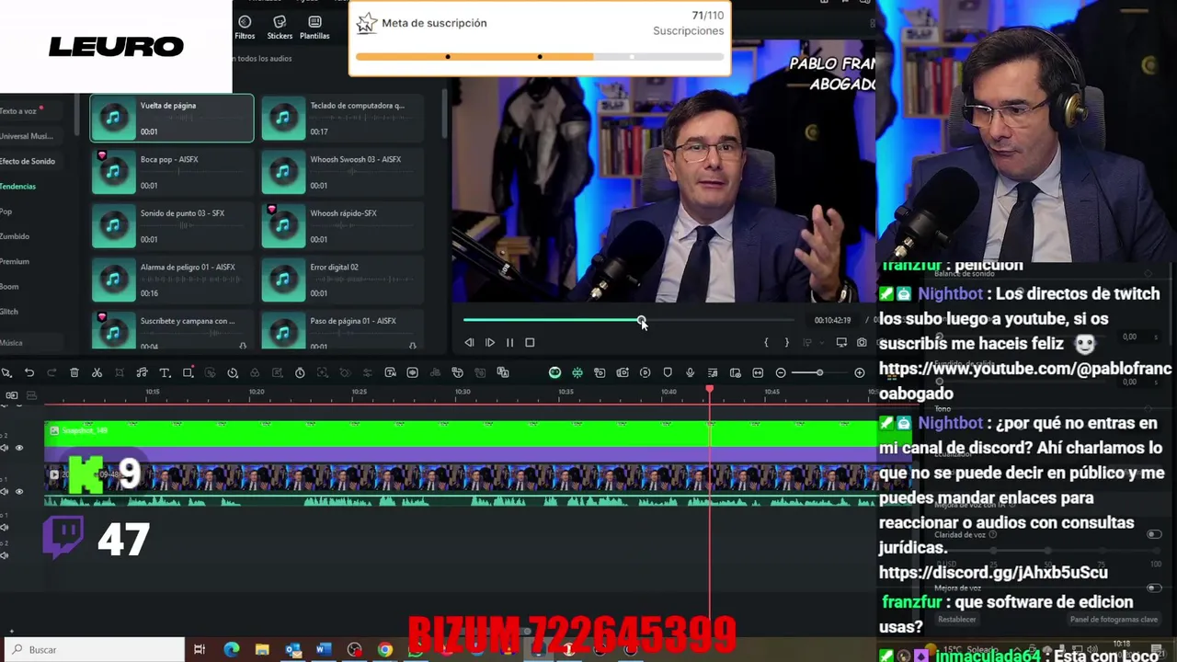Open the discord.gg invite link in chat

pos(993,572)
